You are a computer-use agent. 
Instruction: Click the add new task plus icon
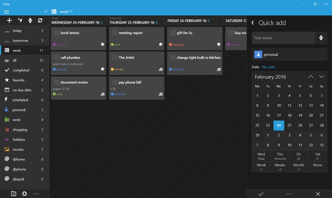click(9, 20)
